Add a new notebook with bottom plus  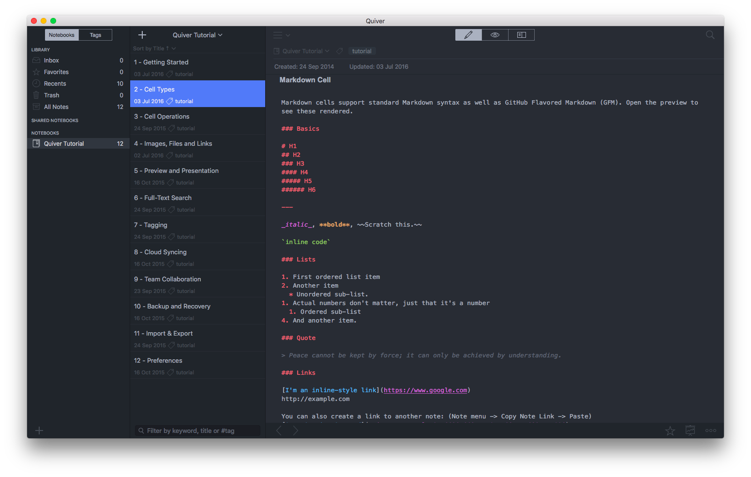point(39,431)
